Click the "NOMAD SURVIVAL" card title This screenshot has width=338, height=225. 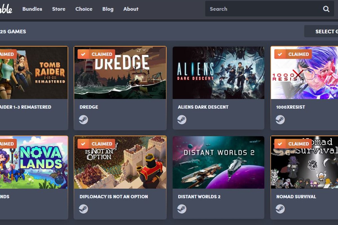click(296, 197)
